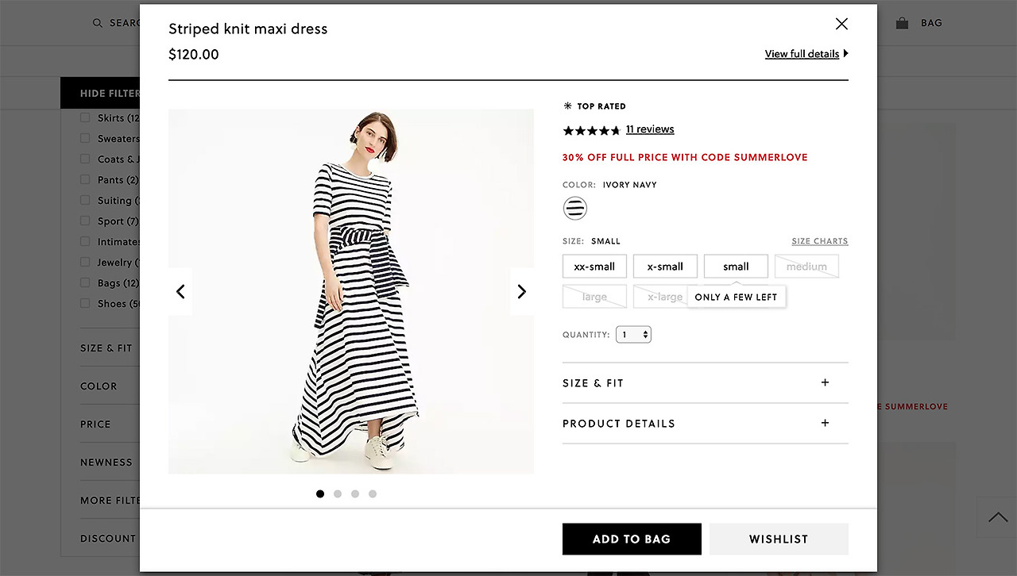This screenshot has height=576, width=1017.
Task: Show the previous product image arrow
Action: pos(180,292)
